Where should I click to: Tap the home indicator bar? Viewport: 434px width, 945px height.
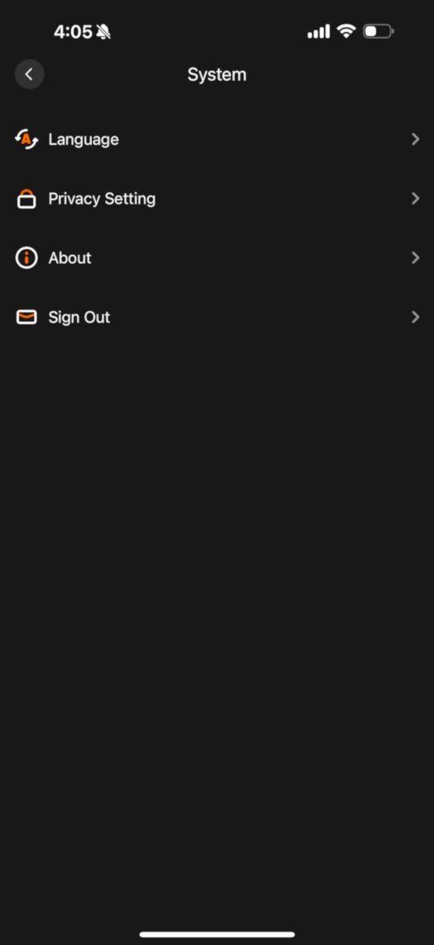pos(217,934)
